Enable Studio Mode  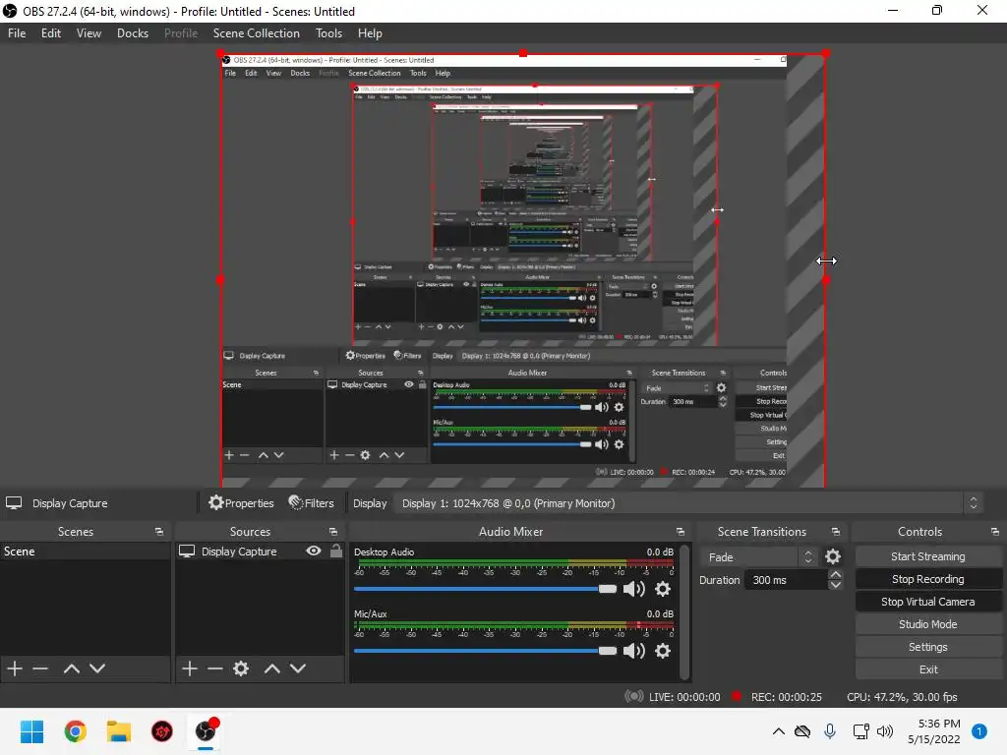pos(928,624)
